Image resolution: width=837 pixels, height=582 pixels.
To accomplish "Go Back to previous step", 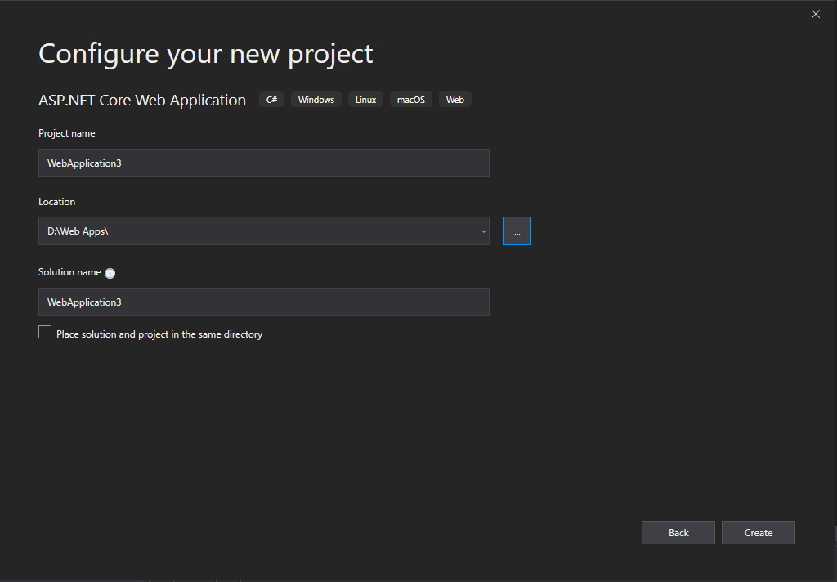I will point(678,532).
